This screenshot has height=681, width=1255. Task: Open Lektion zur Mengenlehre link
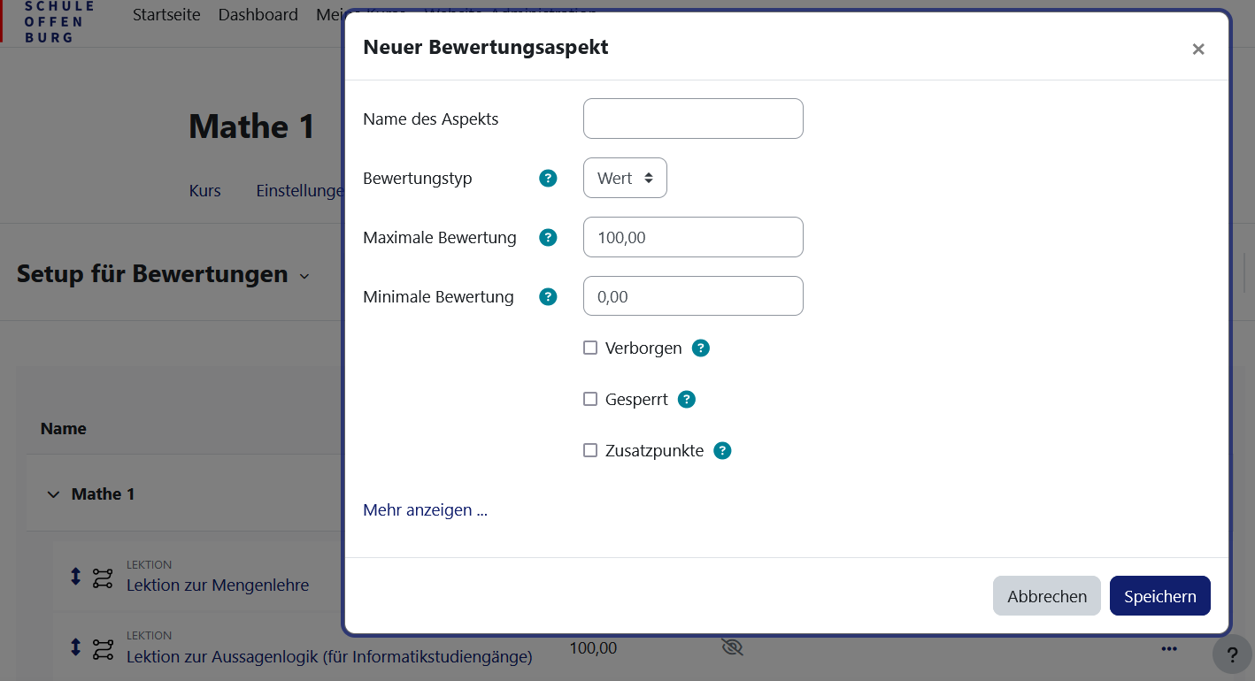point(218,585)
